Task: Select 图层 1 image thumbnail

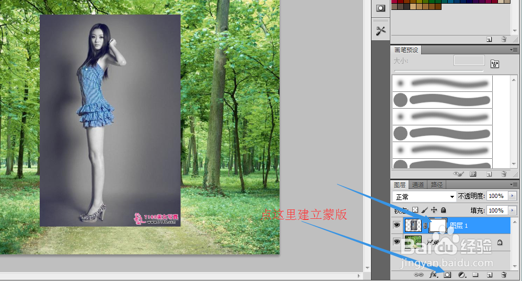Action: click(413, 226)
